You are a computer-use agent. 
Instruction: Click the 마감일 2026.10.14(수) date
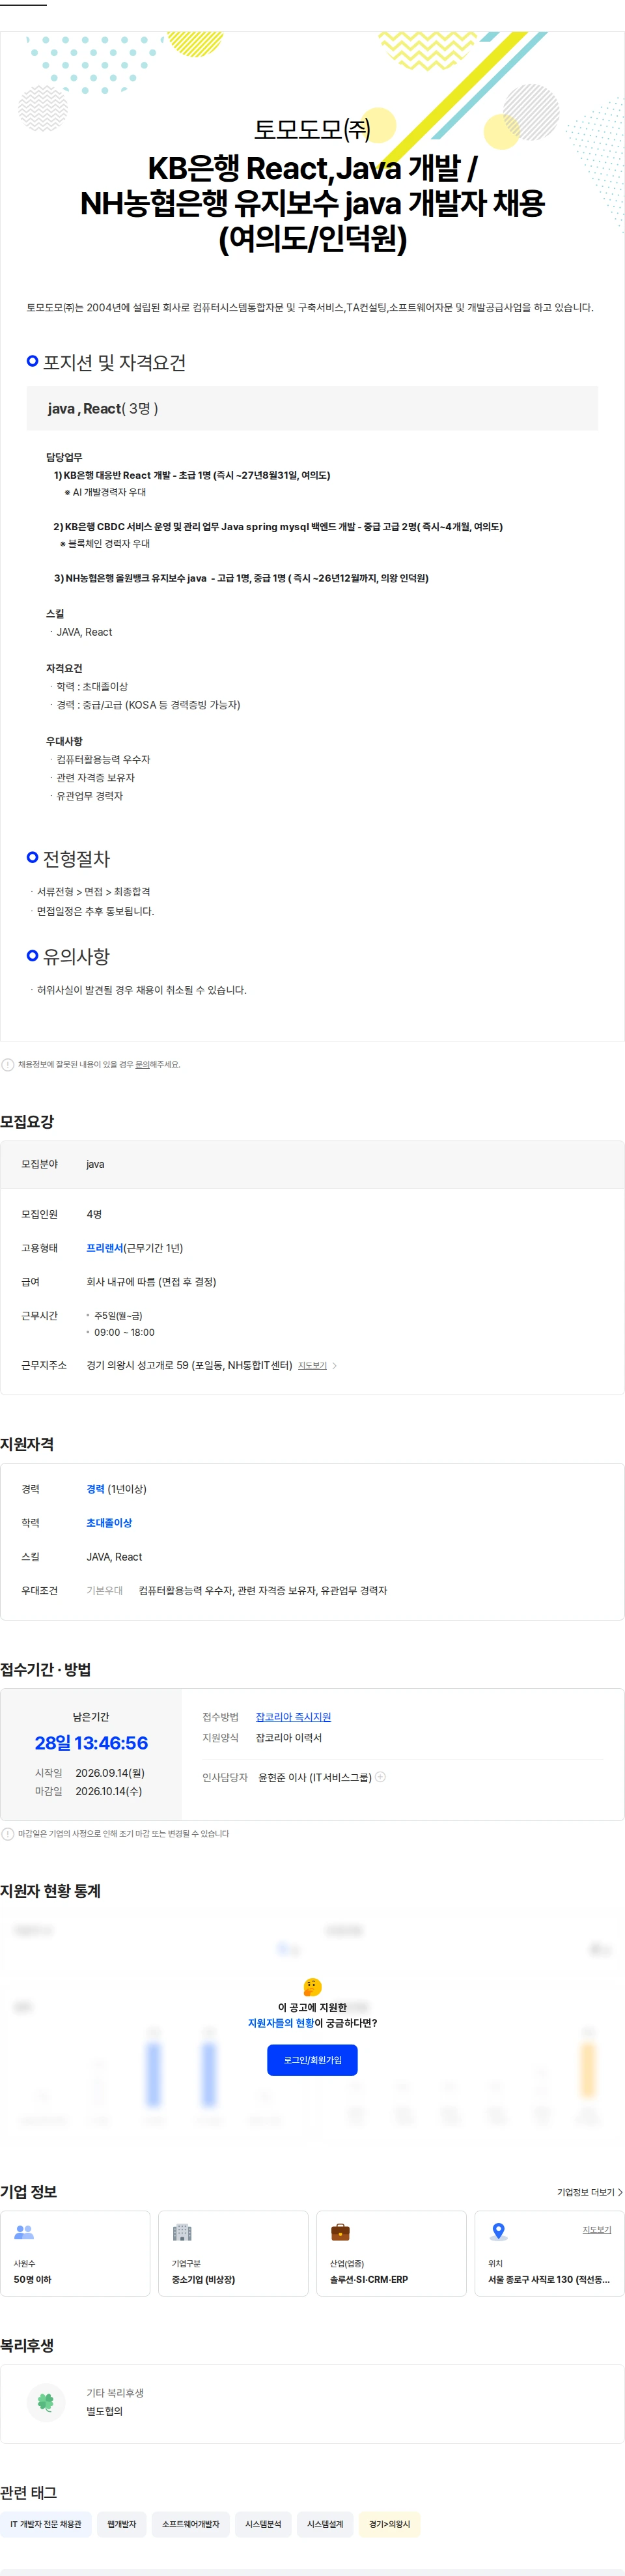tap(88, 1791)
